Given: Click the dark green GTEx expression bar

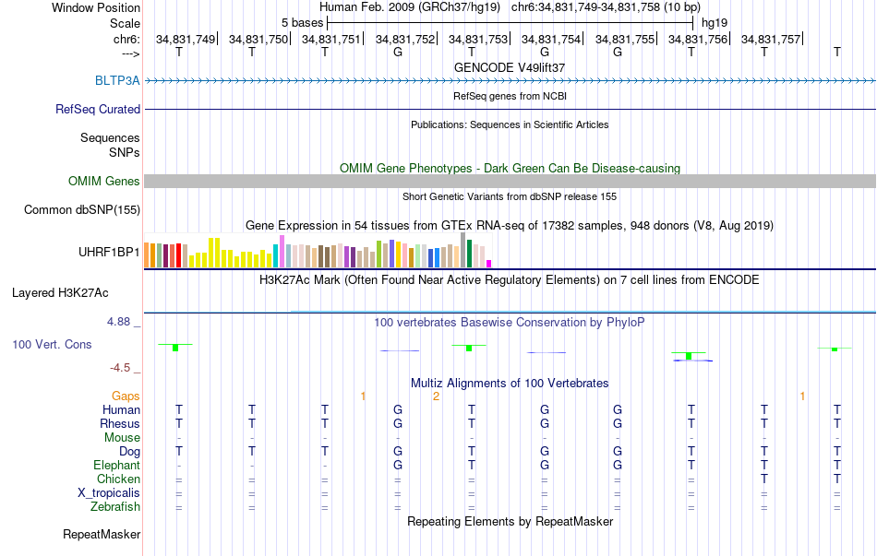Looking at the screenshot, I should 470,254.
